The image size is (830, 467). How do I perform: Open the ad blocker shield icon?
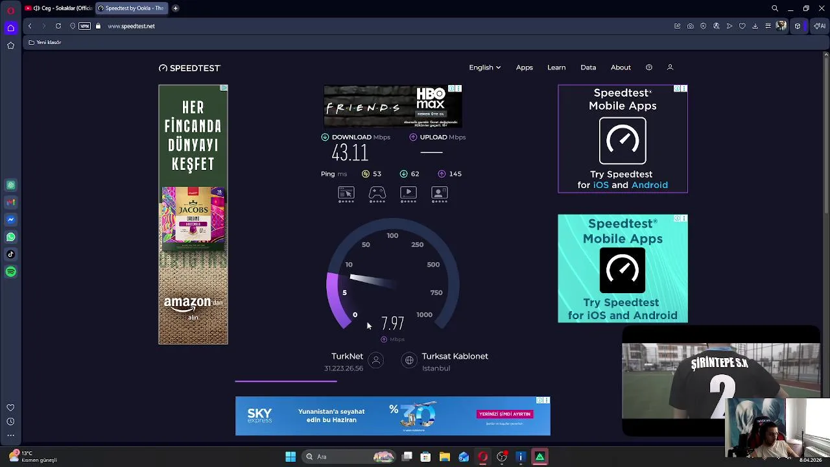coord(704,26)
